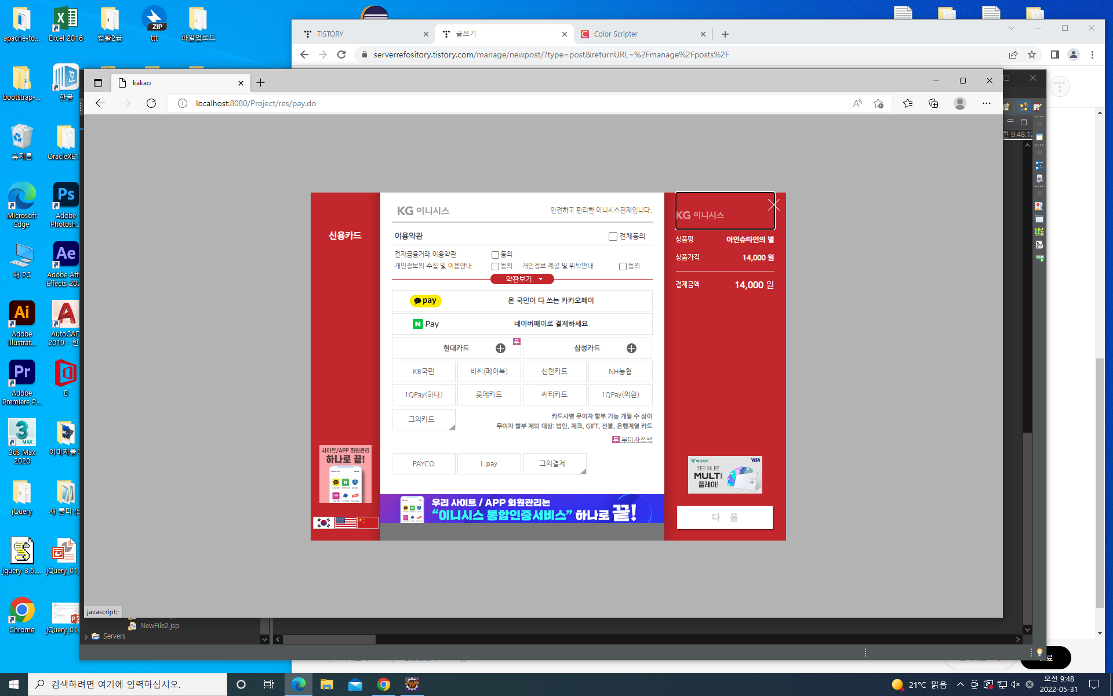Select the Naver Pay logo option

pyautogui.click(x=425, y=324)
